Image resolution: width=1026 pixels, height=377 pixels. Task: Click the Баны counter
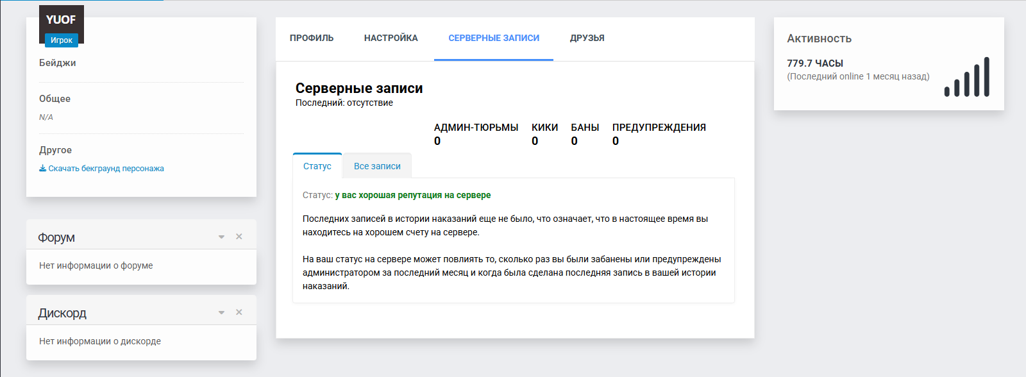pos(585,134)
